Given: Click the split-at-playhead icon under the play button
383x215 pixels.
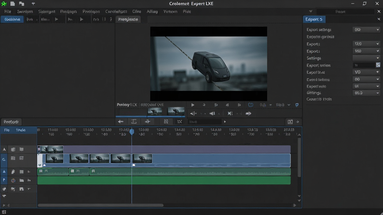Looking at the screenshot, I should (x=193, y=113).
